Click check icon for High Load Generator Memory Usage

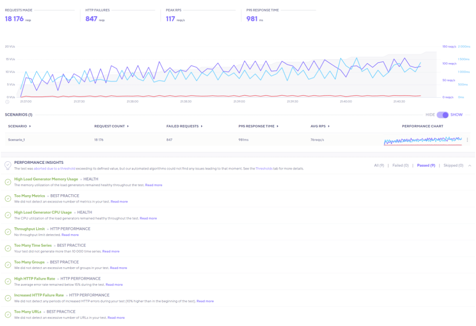(x=8, y=182)
